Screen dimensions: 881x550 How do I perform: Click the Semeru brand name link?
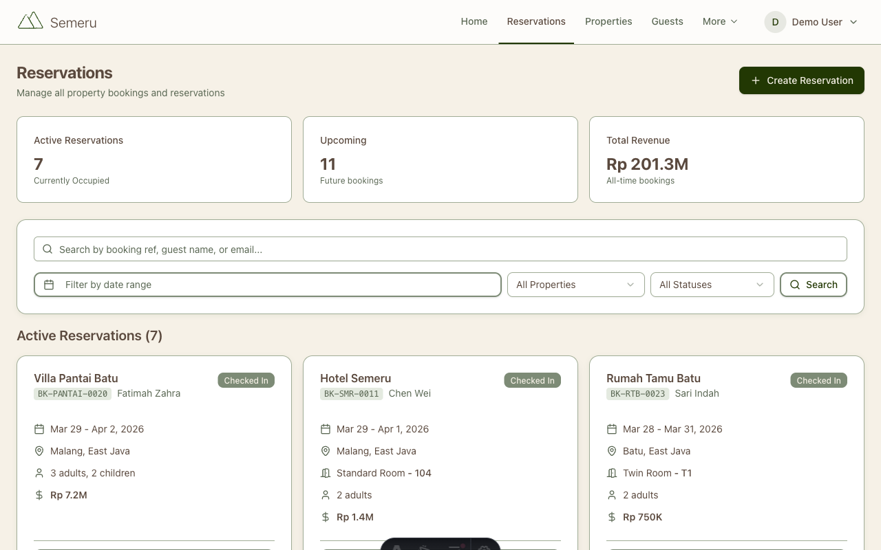(73, 23)
